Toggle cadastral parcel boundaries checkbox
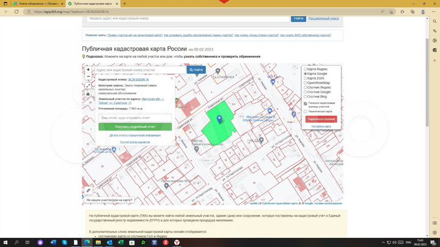Viewport: 440px width, 247px height. coord(306,104)
